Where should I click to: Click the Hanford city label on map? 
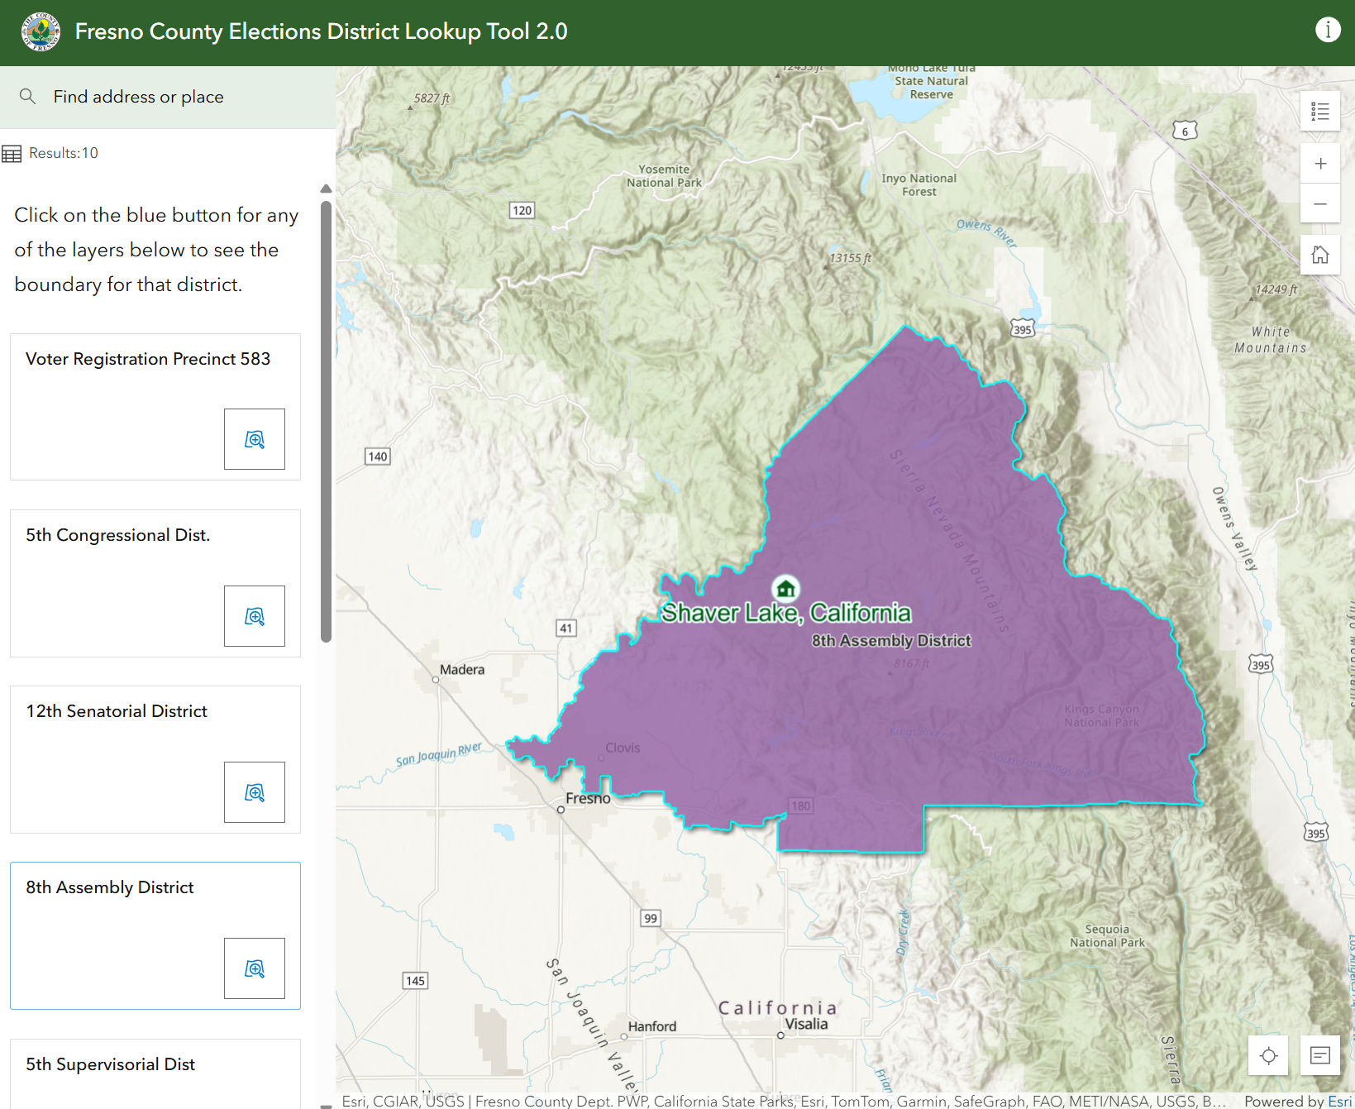point(652,1026)
